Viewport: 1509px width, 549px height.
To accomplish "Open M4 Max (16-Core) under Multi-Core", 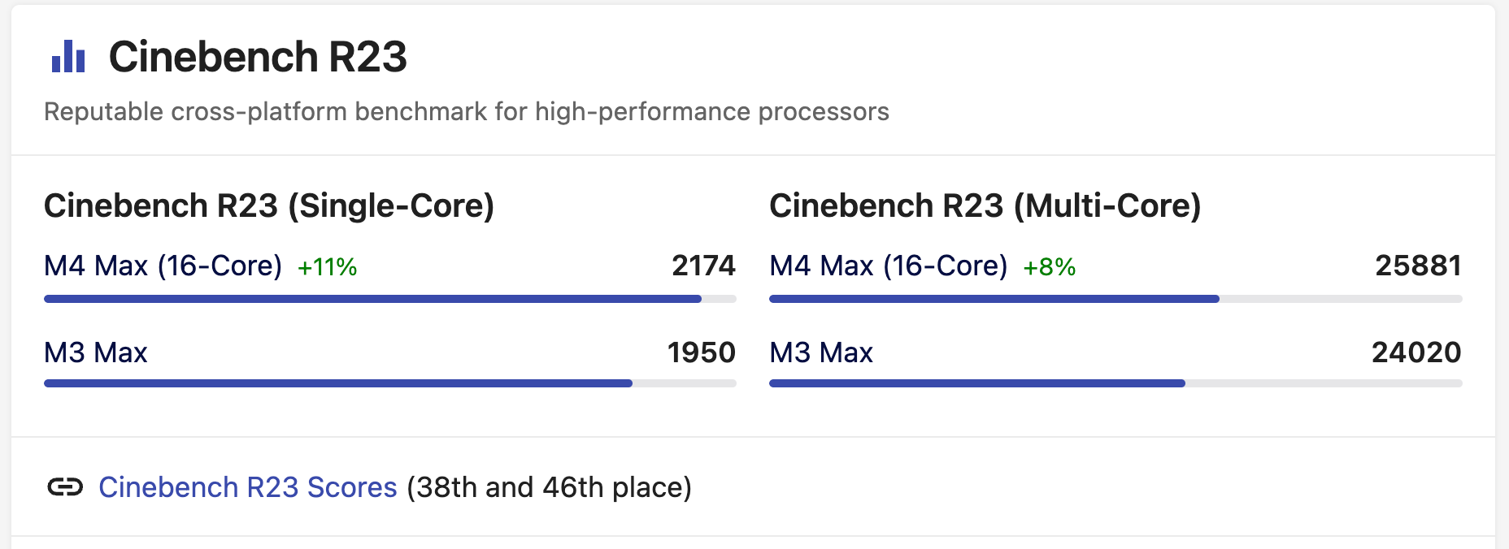I will click(x=888, y=266).
